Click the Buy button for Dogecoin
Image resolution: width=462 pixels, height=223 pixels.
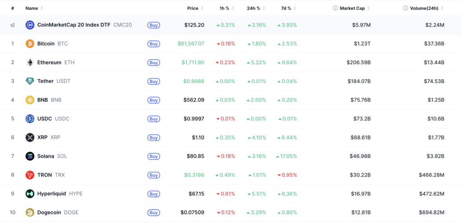[x=153, y=213]
